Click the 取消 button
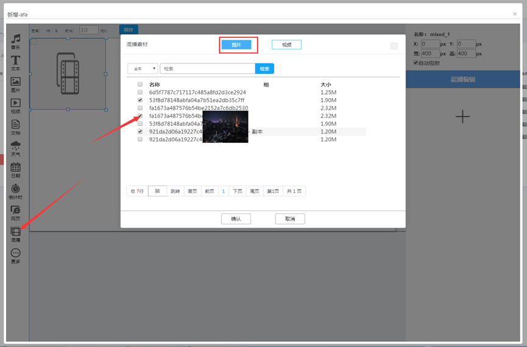Viewport: 527px width, 347px height. (x=290, y=219)
